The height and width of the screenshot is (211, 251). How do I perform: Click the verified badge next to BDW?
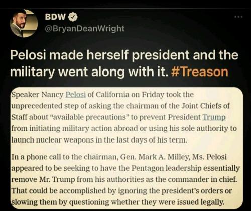click(73, 17)
